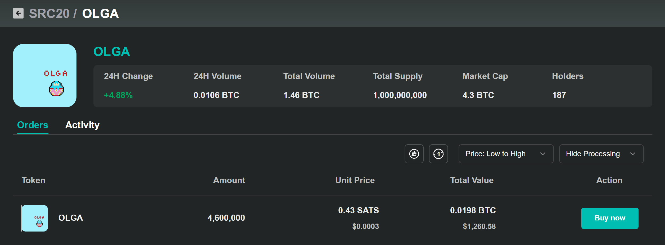Click the circular refresh icon with 1
Viewport: 665px width, 245px height.
tap(438, 154)
